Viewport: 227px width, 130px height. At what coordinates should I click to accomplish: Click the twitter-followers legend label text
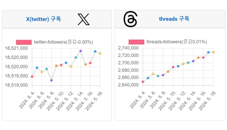63,42
